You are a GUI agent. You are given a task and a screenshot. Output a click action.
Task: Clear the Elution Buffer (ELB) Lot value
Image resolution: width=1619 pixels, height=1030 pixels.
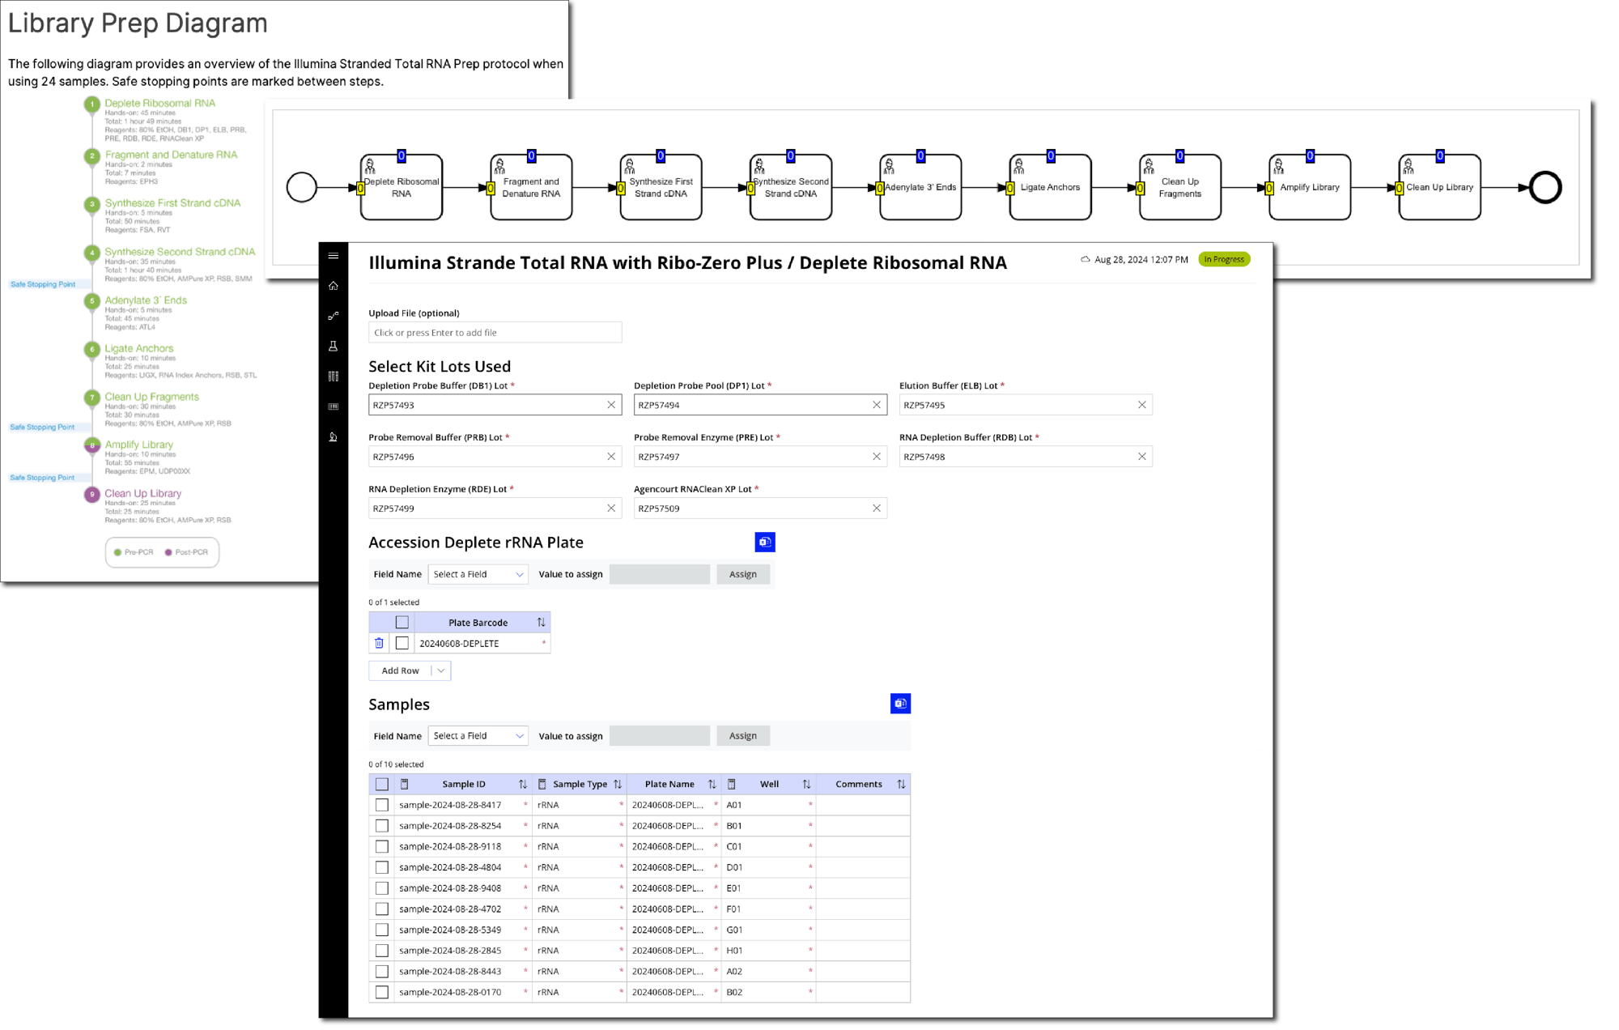(1142, 405)
